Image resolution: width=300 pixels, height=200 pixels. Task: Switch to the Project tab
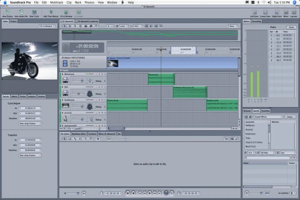click(13, 21)
